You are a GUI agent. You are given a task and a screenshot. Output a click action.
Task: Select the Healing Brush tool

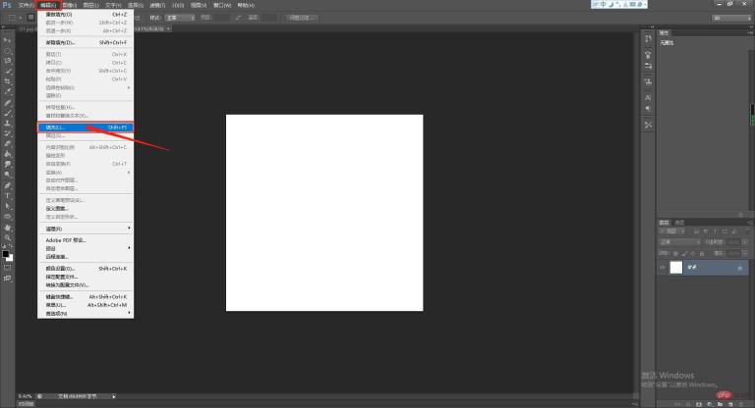click(7, 102)
